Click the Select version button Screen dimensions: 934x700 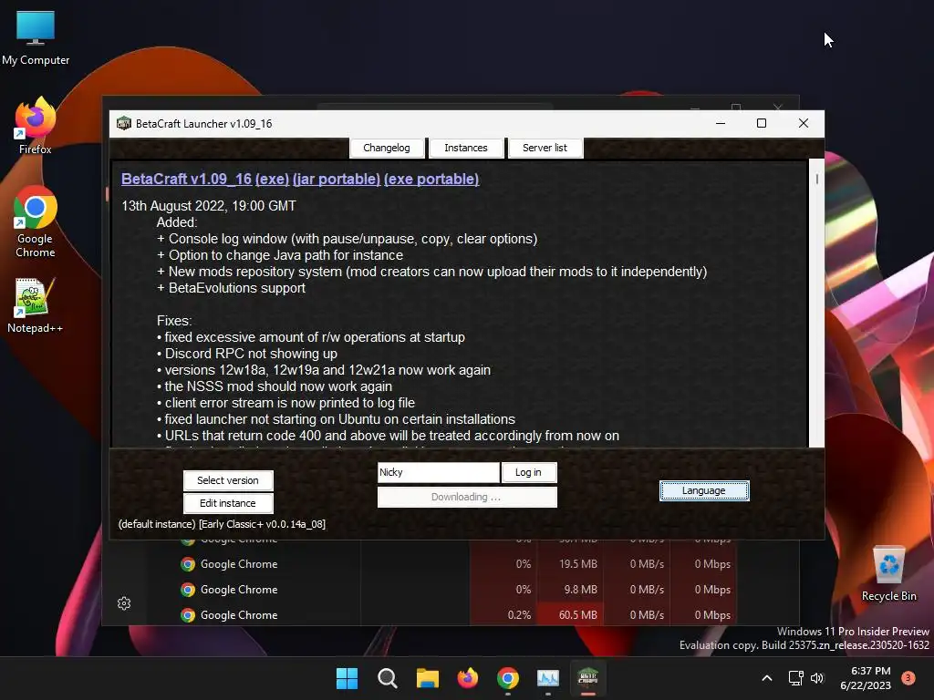click(x=228, y=480)
